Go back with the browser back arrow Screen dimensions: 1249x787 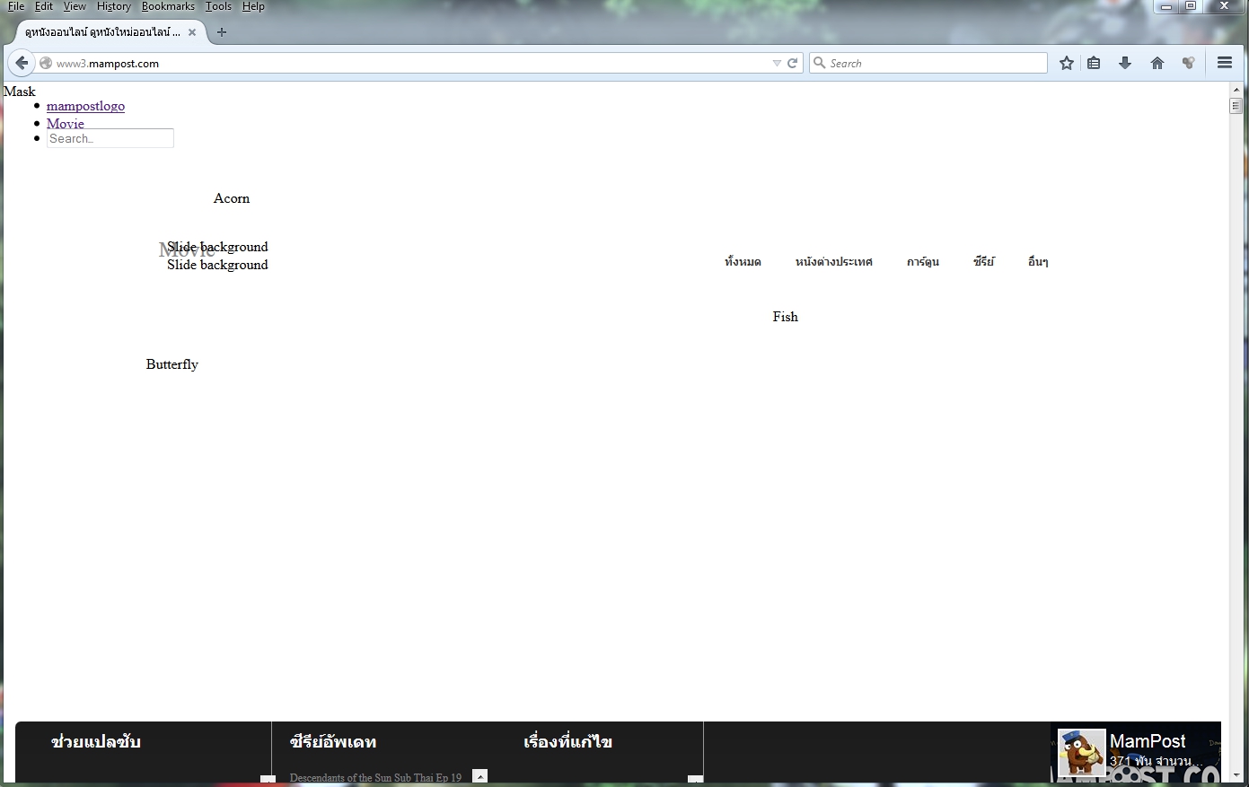[x=22, y=63]
